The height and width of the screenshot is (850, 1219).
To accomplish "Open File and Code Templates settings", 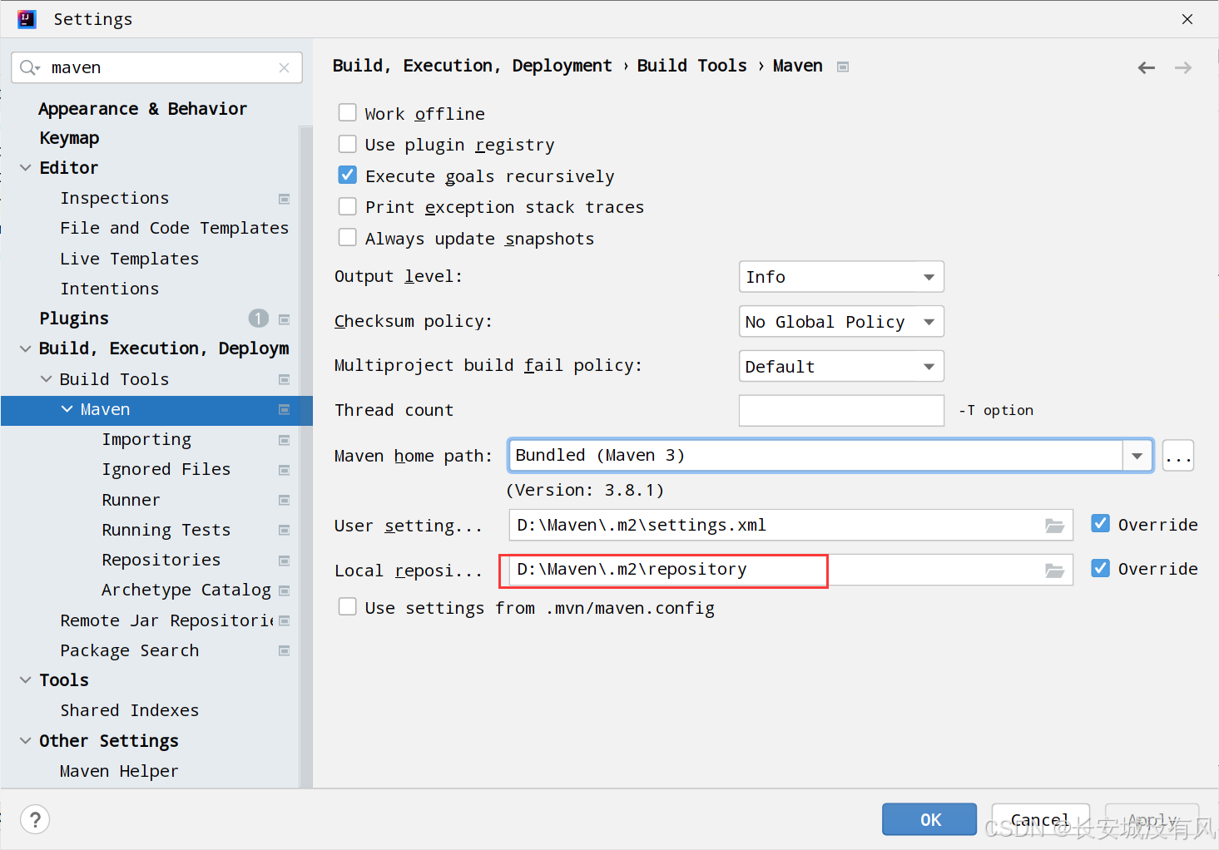I will [174, 228].
